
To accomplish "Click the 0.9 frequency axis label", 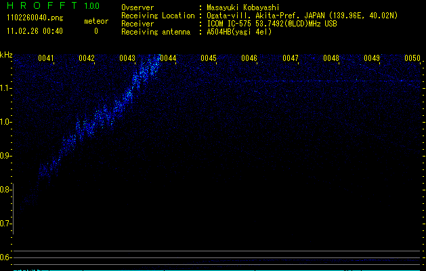I will pyautogui.click(x=6, y=156).
